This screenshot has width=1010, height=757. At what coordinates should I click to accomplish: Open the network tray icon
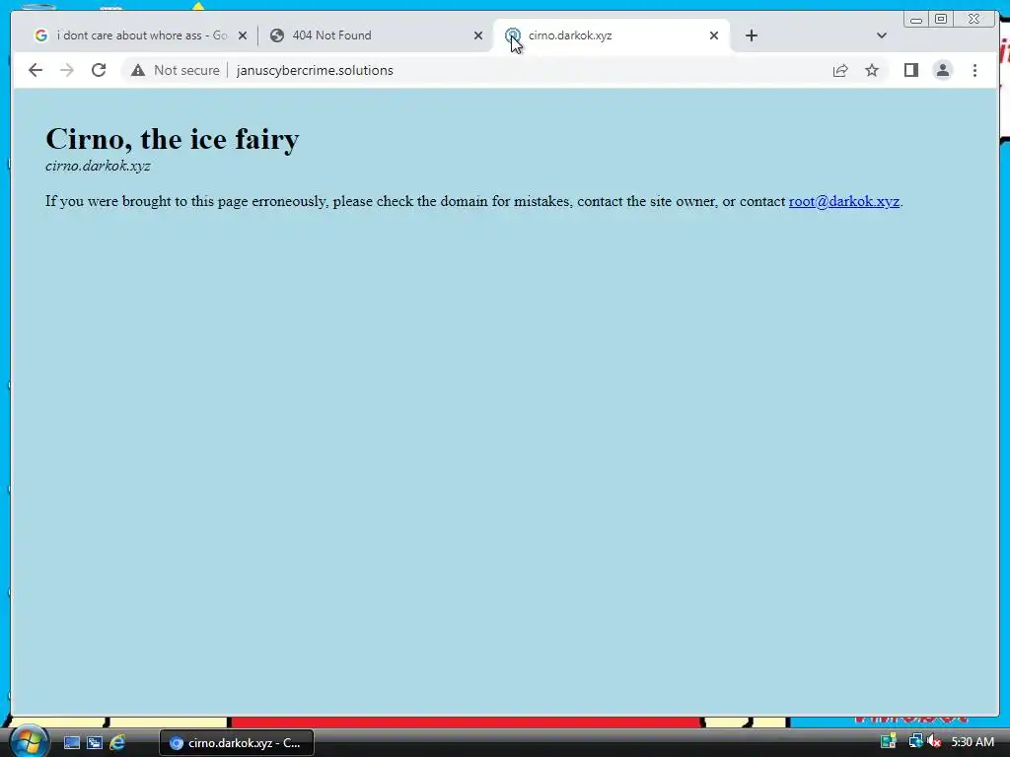point(914,741)
